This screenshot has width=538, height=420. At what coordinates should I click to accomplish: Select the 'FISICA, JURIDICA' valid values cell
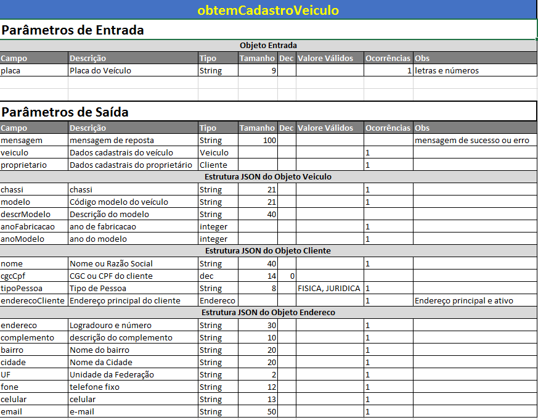click(x=330, y=289)
